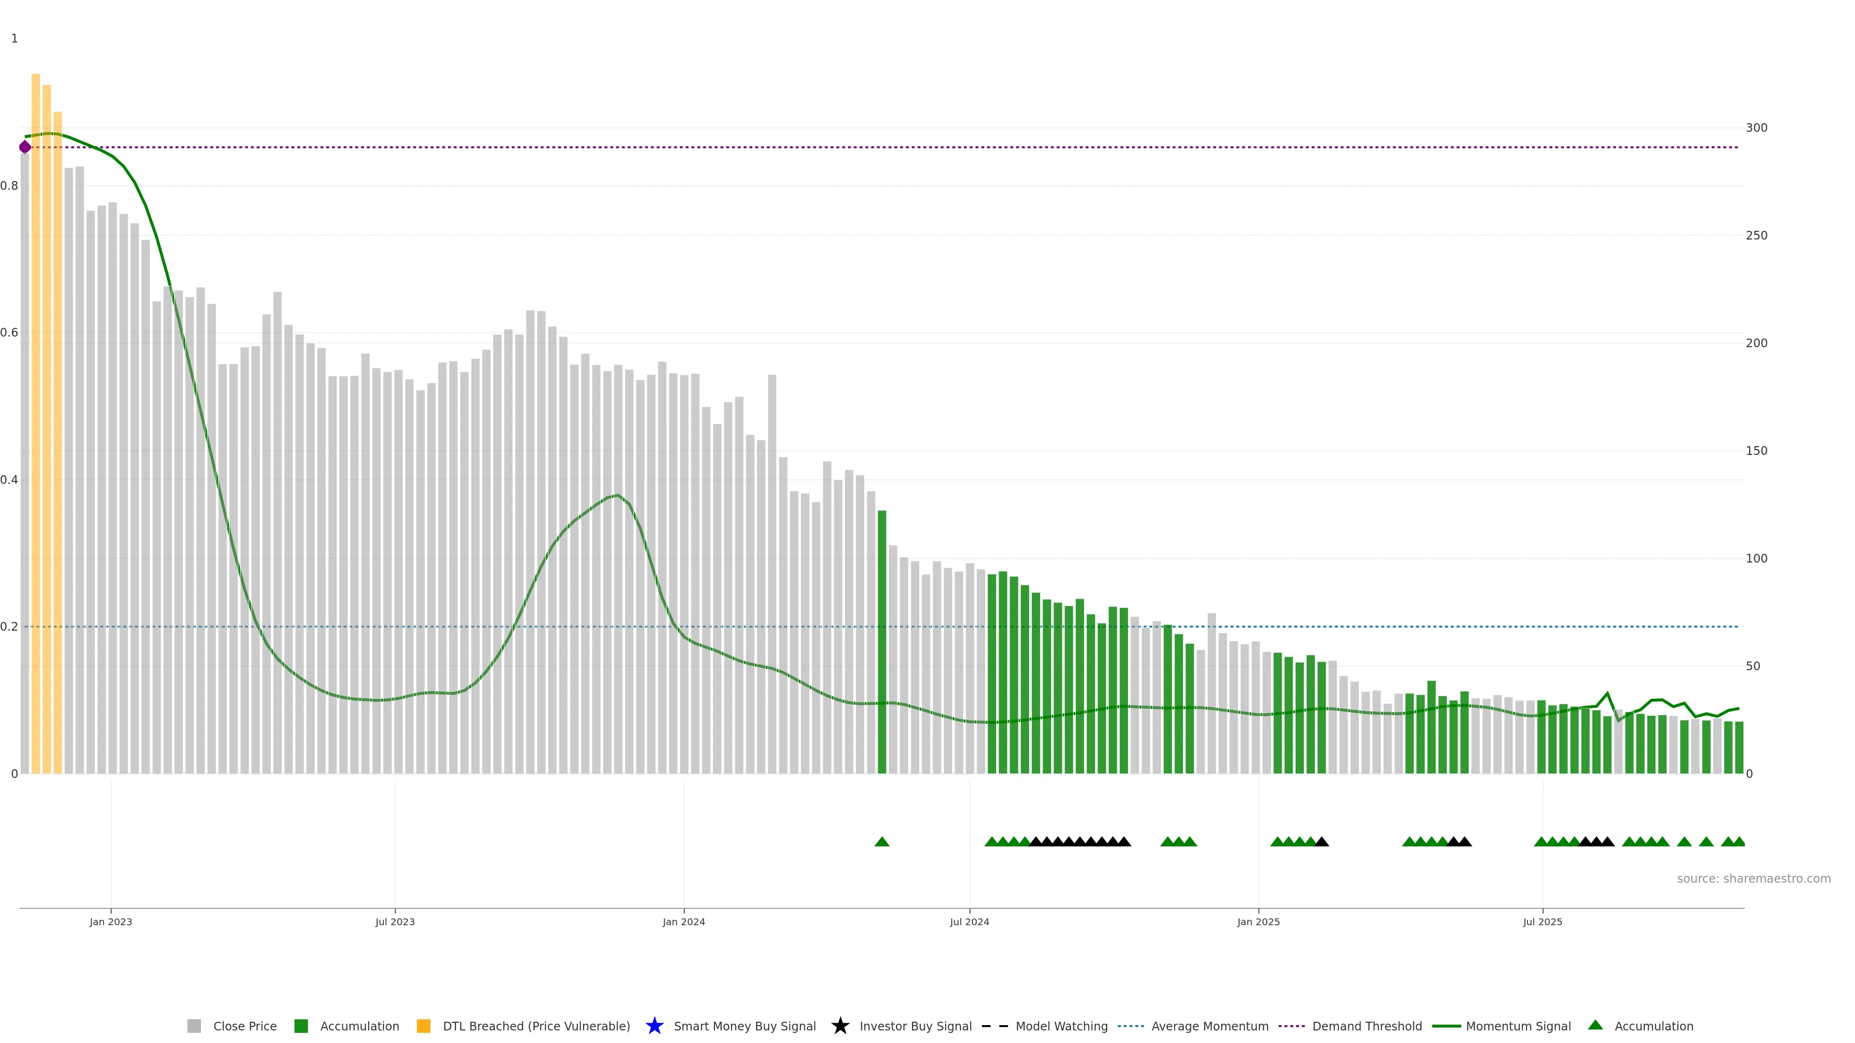This screenshot has height=1043, width=1855.
Task: Toggle the Momentum Signal legend label
Action: (x=1518, y=1026)
